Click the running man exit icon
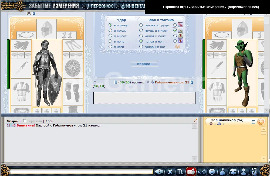Screen dimensions: 270x176 point(254,171)
